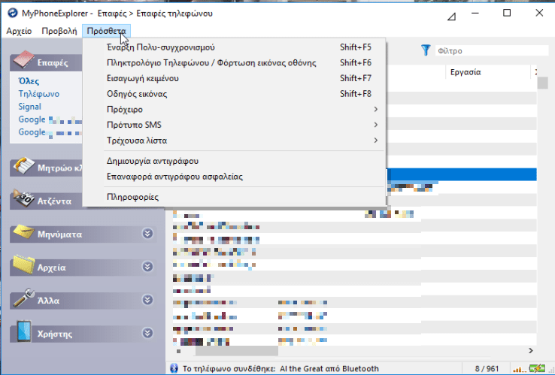Click the vertical scrollbar thumb
555x375 pixels.
pos(542,83)
